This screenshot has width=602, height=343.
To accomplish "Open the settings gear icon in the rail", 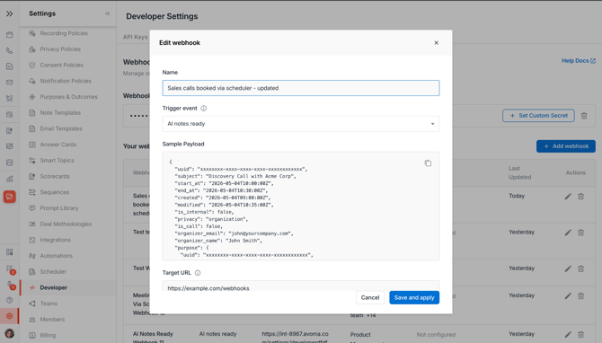I will tap(10, 316).
